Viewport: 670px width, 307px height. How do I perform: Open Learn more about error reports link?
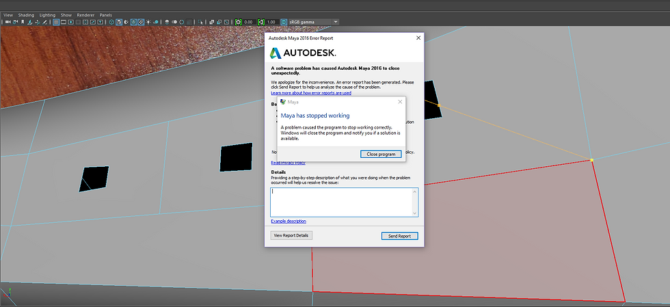point(311,93)
